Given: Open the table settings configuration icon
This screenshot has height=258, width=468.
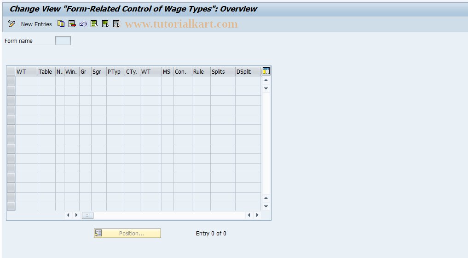Looking at the screenshot, I should pyautogui.click(x=266, y=71).
